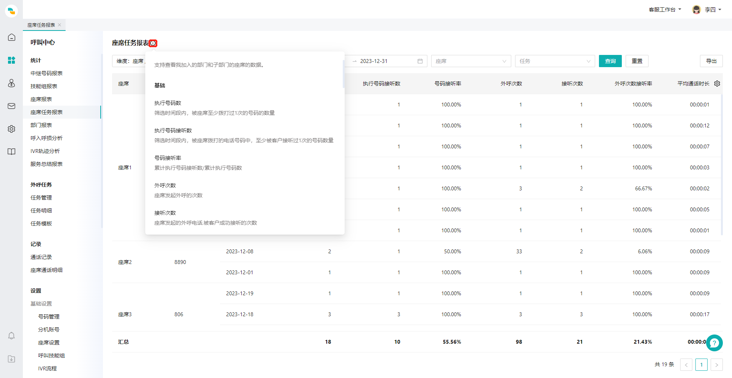Go to next page arrow

click(717, 365)
